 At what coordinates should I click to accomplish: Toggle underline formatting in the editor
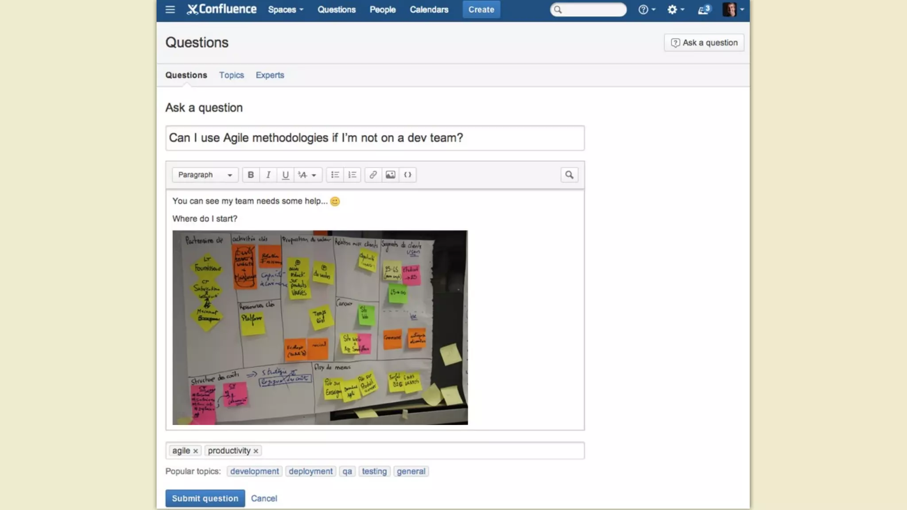286,175
